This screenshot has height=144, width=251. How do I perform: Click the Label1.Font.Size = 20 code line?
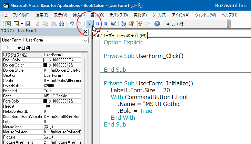140,91
